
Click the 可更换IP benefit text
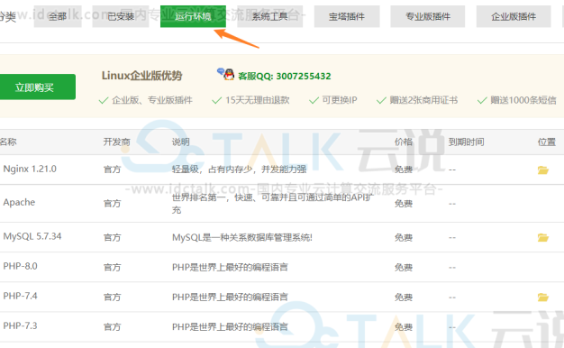(340, 100)
